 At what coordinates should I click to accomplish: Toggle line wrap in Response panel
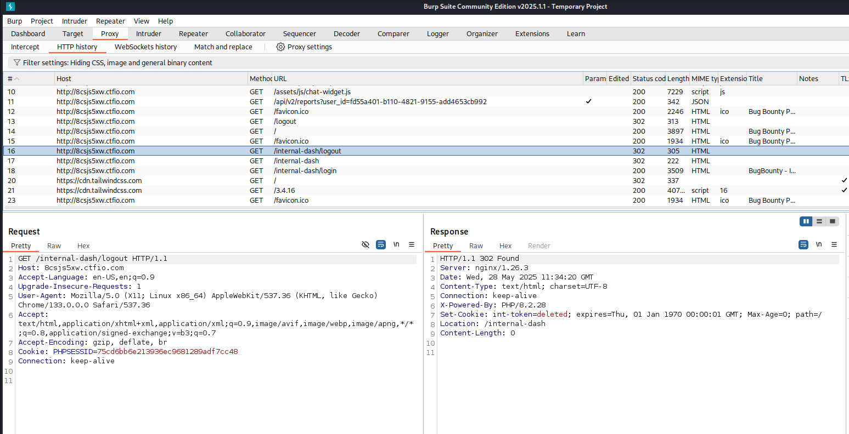click(x=803, y=245)
